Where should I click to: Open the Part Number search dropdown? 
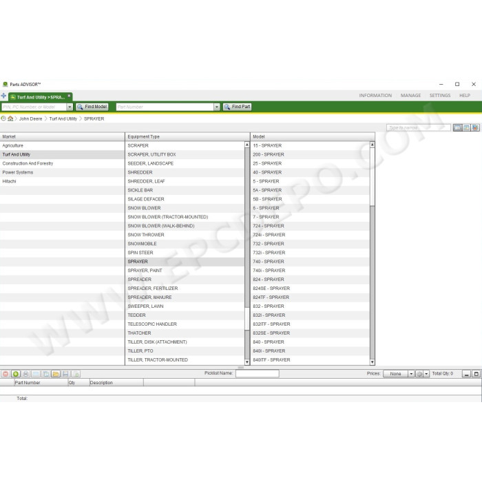coord(217,107)
